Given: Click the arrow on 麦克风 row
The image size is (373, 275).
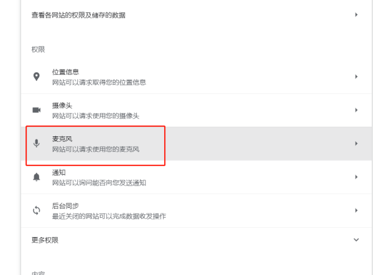Looking at the screenshot, I should 356,144.
